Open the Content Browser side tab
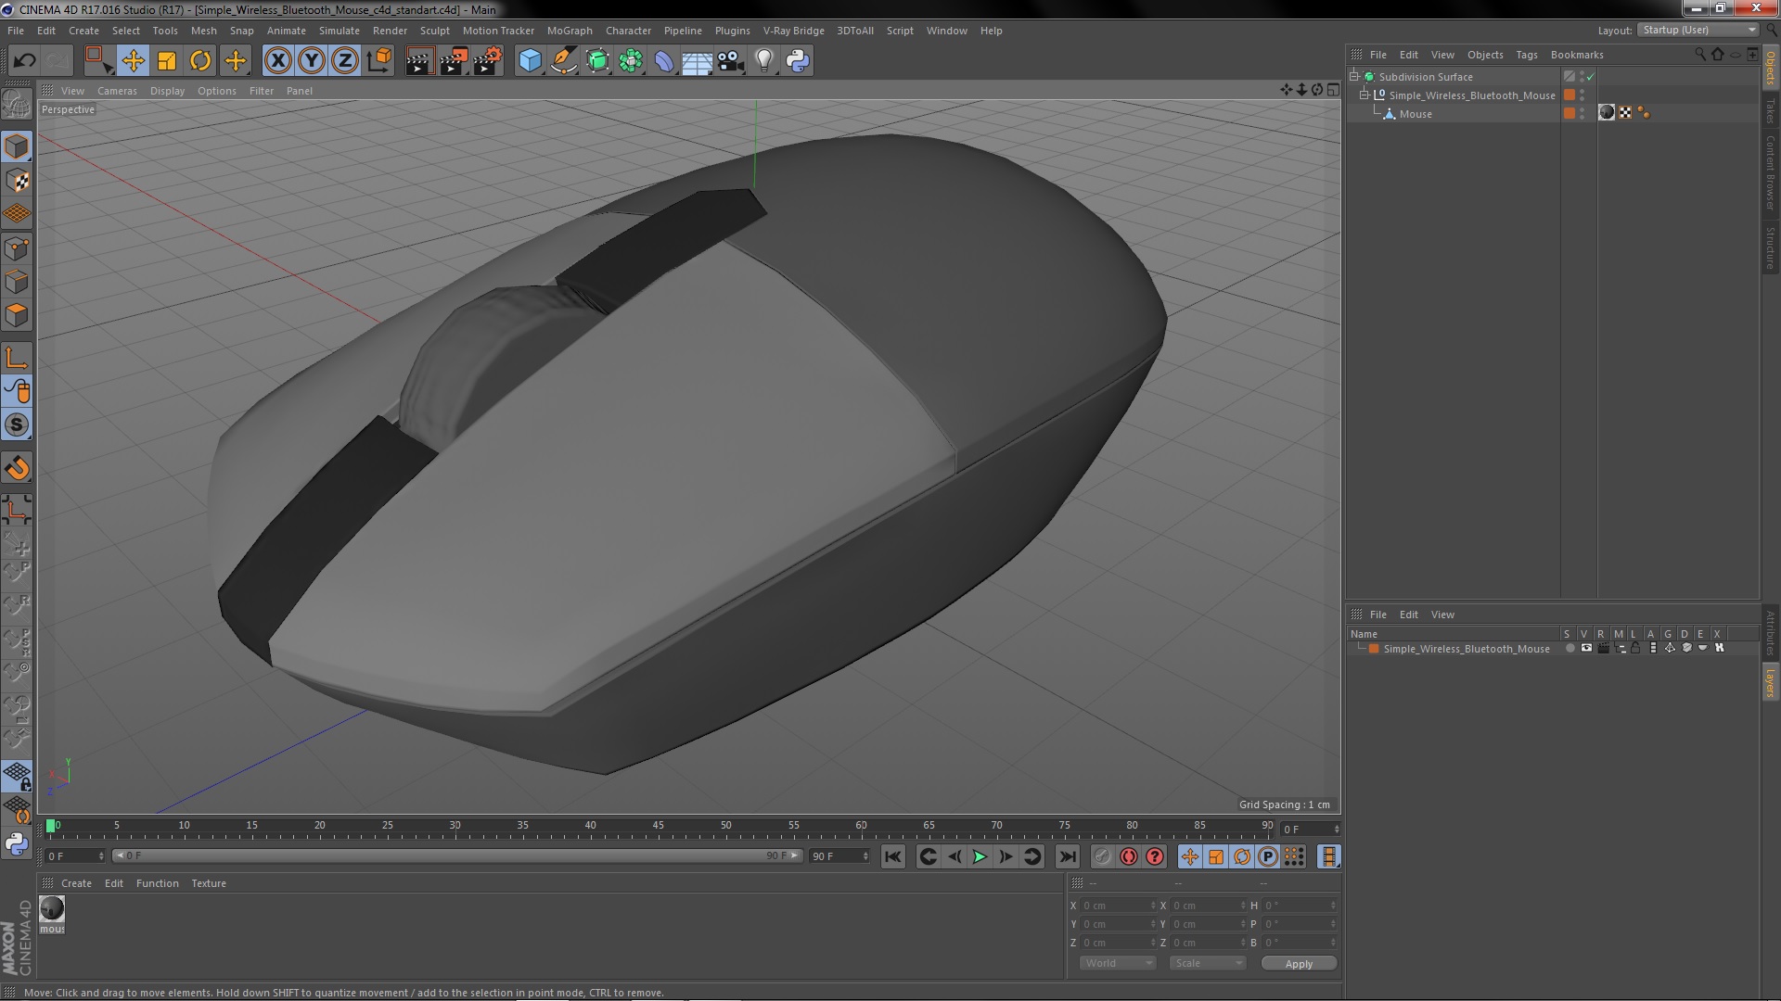The image size is (1781, 1001). coord(1771,172)
